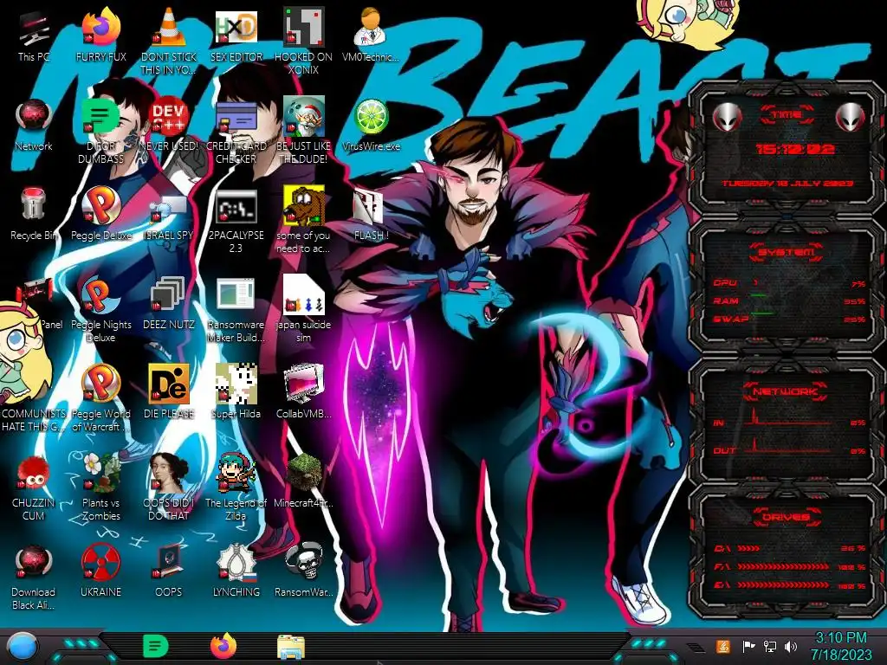Open BE JUST LIKE THE DUDE! icon

click(304, 130)
